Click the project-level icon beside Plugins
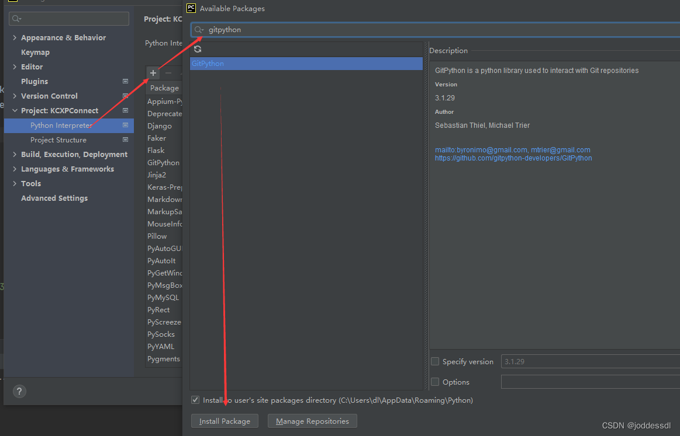The image size is (680, 436). click(x=125, y=81)
